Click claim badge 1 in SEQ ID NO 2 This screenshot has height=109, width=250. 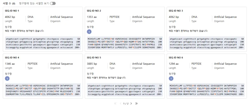click(x=89, y=32)
